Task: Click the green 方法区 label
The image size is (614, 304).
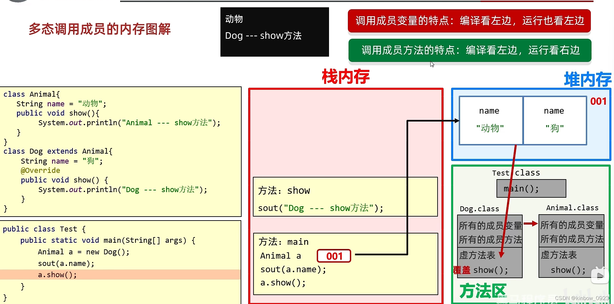Action: point(483,291)
